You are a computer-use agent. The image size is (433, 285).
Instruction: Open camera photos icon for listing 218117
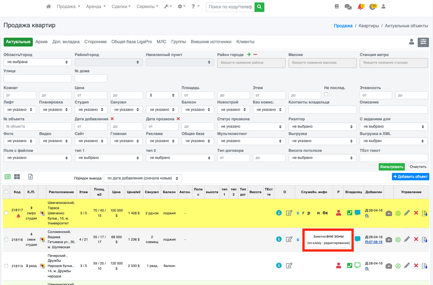pyautogui.click(x=389, y=213)
